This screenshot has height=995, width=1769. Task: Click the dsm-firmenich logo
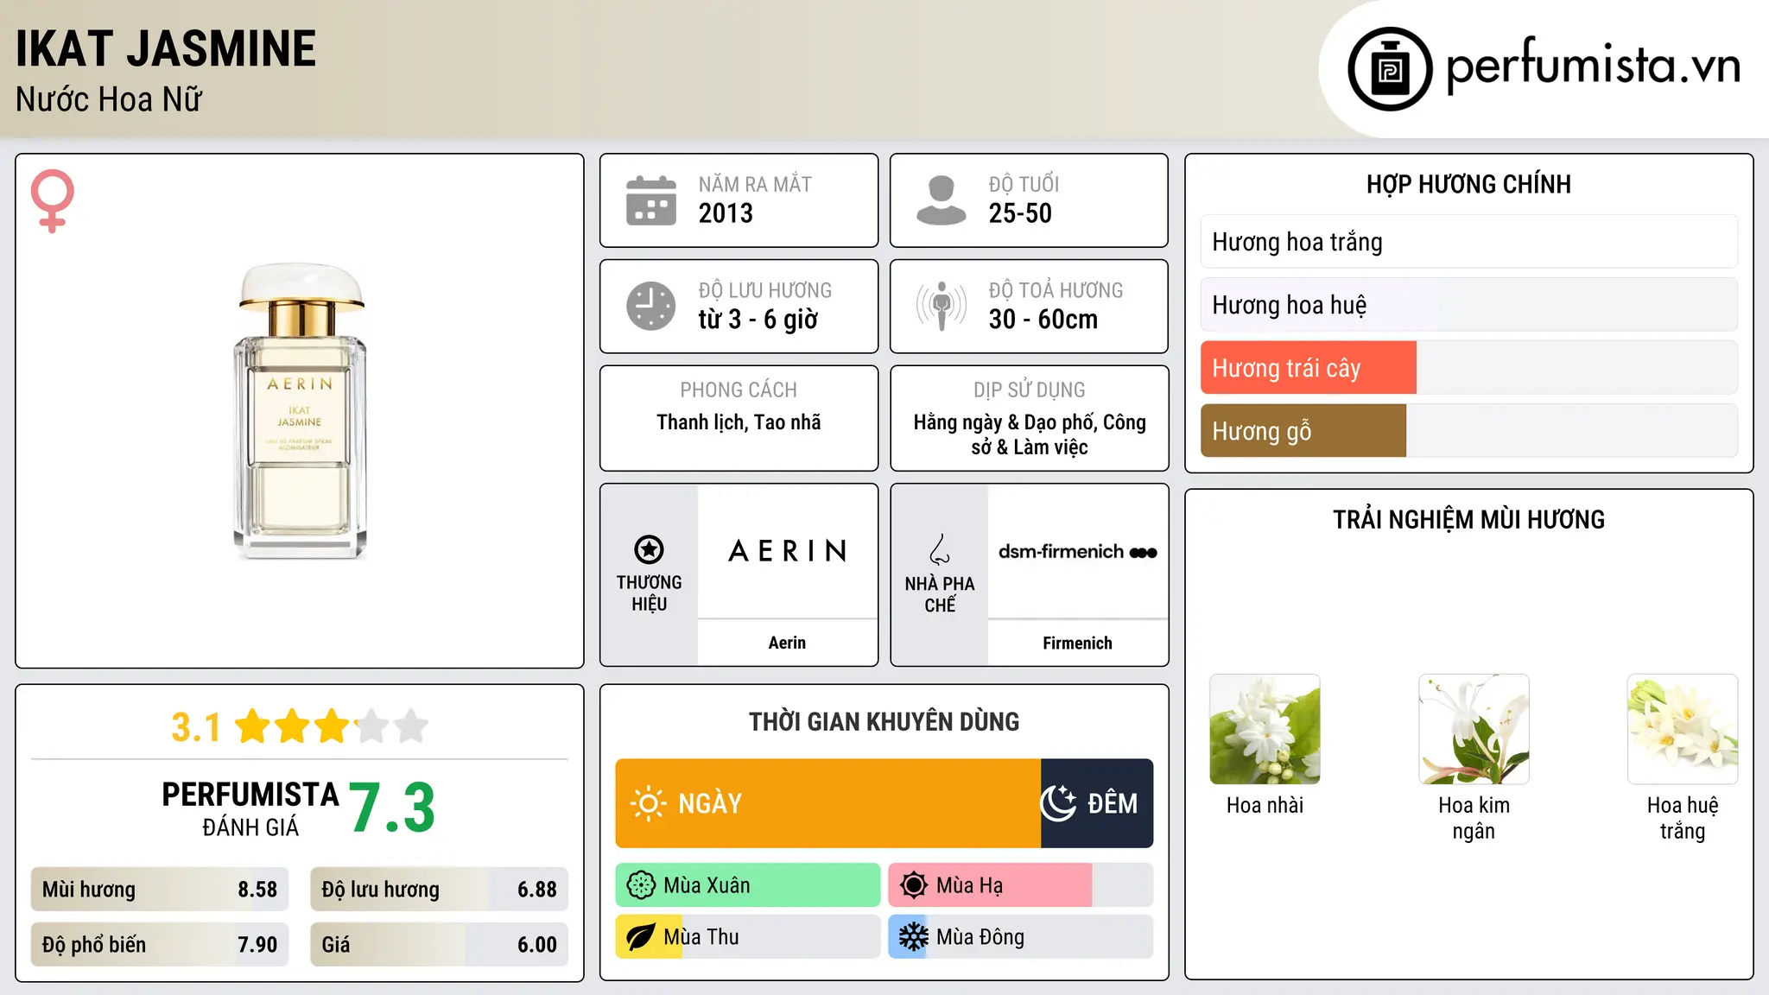point(1078,552)
